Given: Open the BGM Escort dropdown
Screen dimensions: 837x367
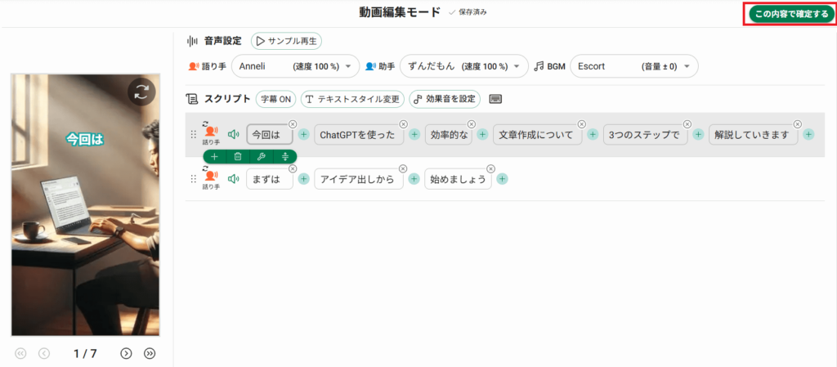Looking at the screenshot, I should pos(633,67).
